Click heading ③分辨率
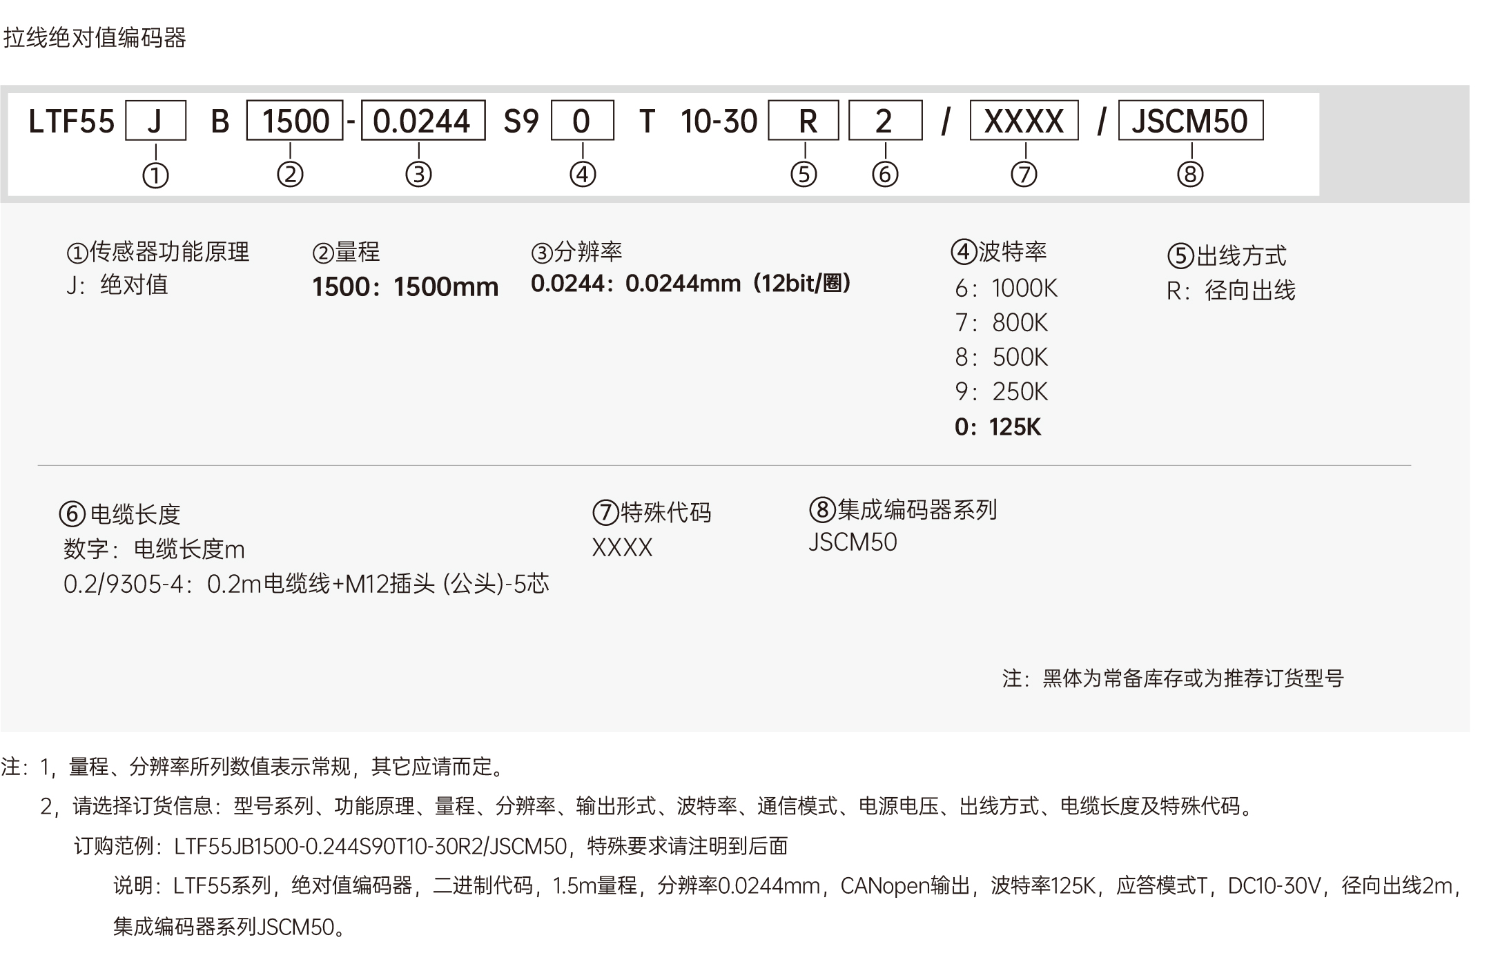The height and width of the screenshot is (962, 1489). pyautogui.click(x=576, y=252)
